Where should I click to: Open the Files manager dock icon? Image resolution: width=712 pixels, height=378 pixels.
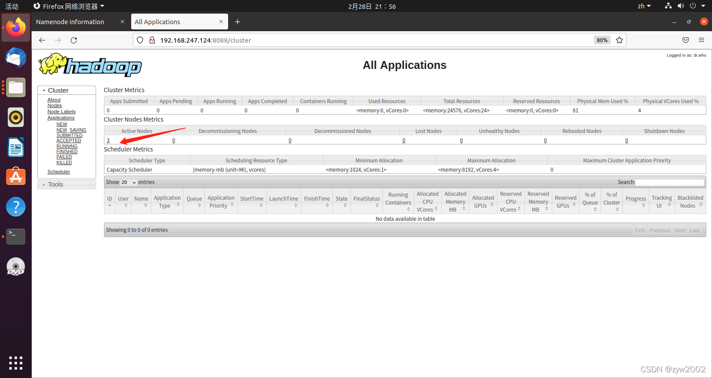click(16, 88)
